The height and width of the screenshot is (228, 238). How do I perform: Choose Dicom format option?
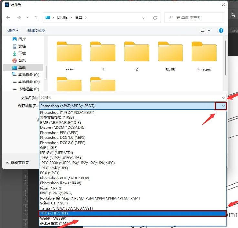[133, 127]
